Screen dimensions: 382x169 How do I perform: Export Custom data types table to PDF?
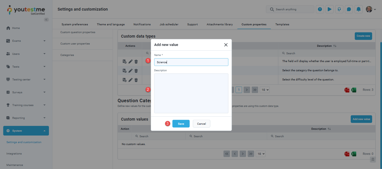(347, 90)
